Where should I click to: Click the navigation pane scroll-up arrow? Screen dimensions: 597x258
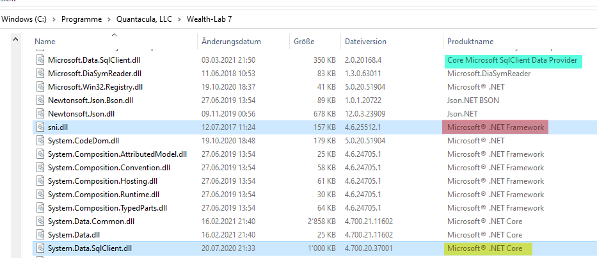point(15,39)
